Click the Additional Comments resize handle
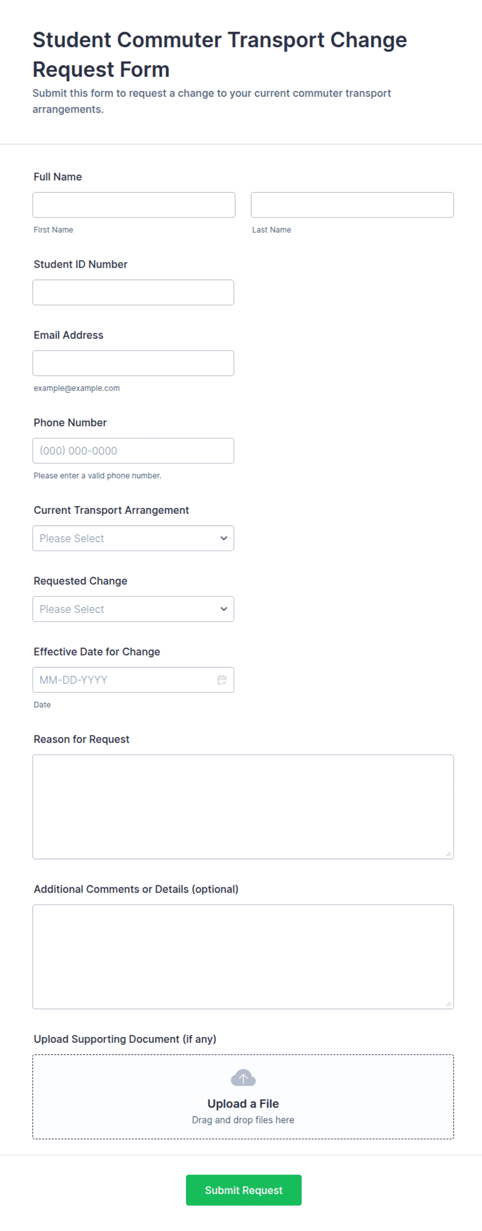The image size is (482, 1231). [x=448, y=1004]
